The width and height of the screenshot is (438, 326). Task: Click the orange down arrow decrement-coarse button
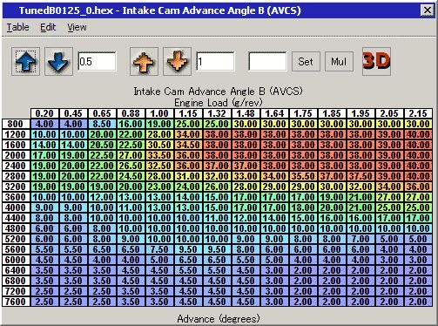[x=177, y=62]
